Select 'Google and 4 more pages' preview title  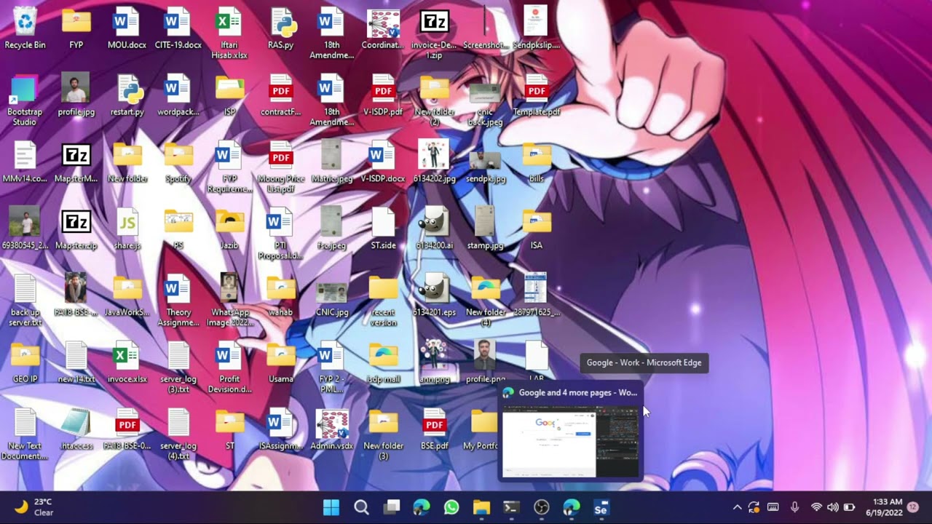(578, 392)
